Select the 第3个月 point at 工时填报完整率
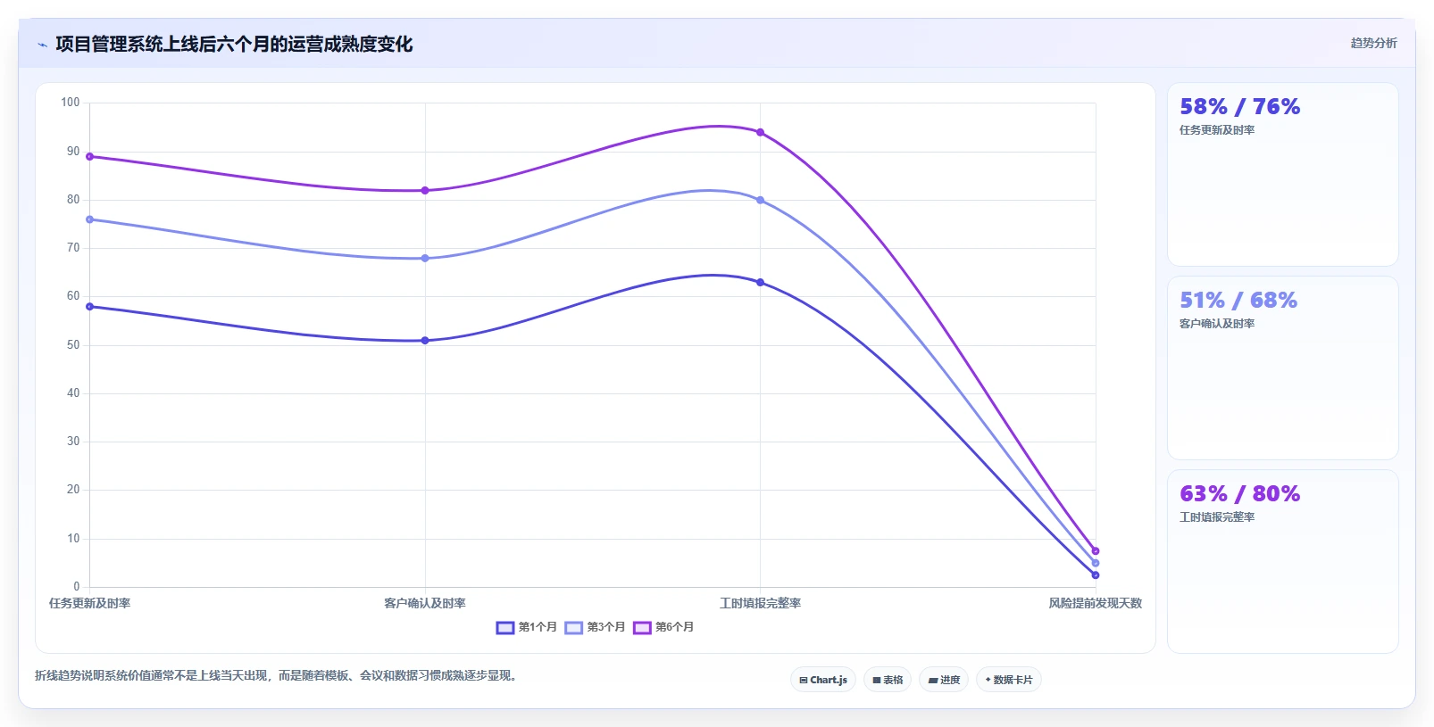This screenshot has height=727, width=1434. tap(761, 201)
